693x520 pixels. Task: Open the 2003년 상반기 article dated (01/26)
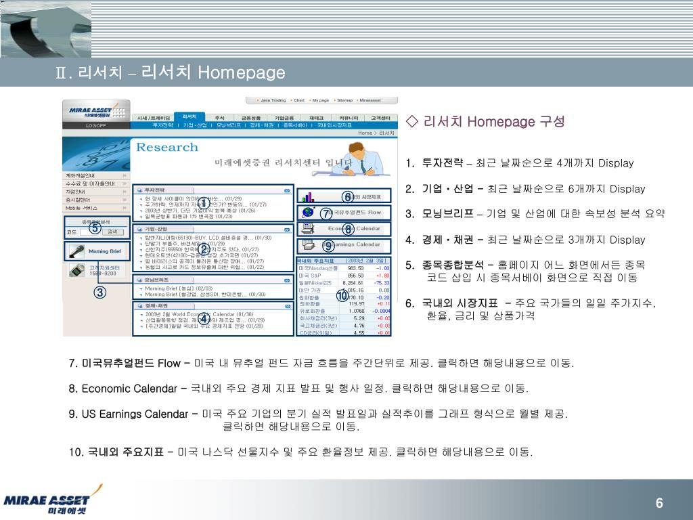[200, 211]
